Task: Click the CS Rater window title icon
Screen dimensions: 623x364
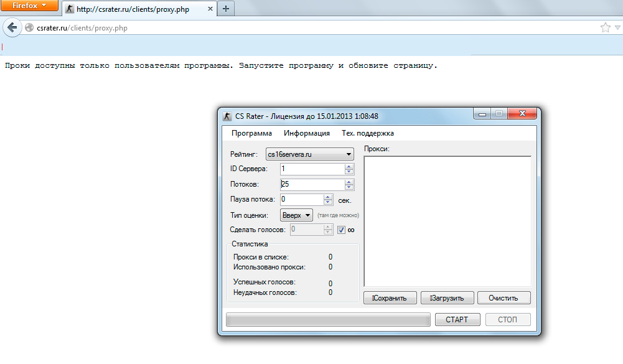Action: click(227, 116)
